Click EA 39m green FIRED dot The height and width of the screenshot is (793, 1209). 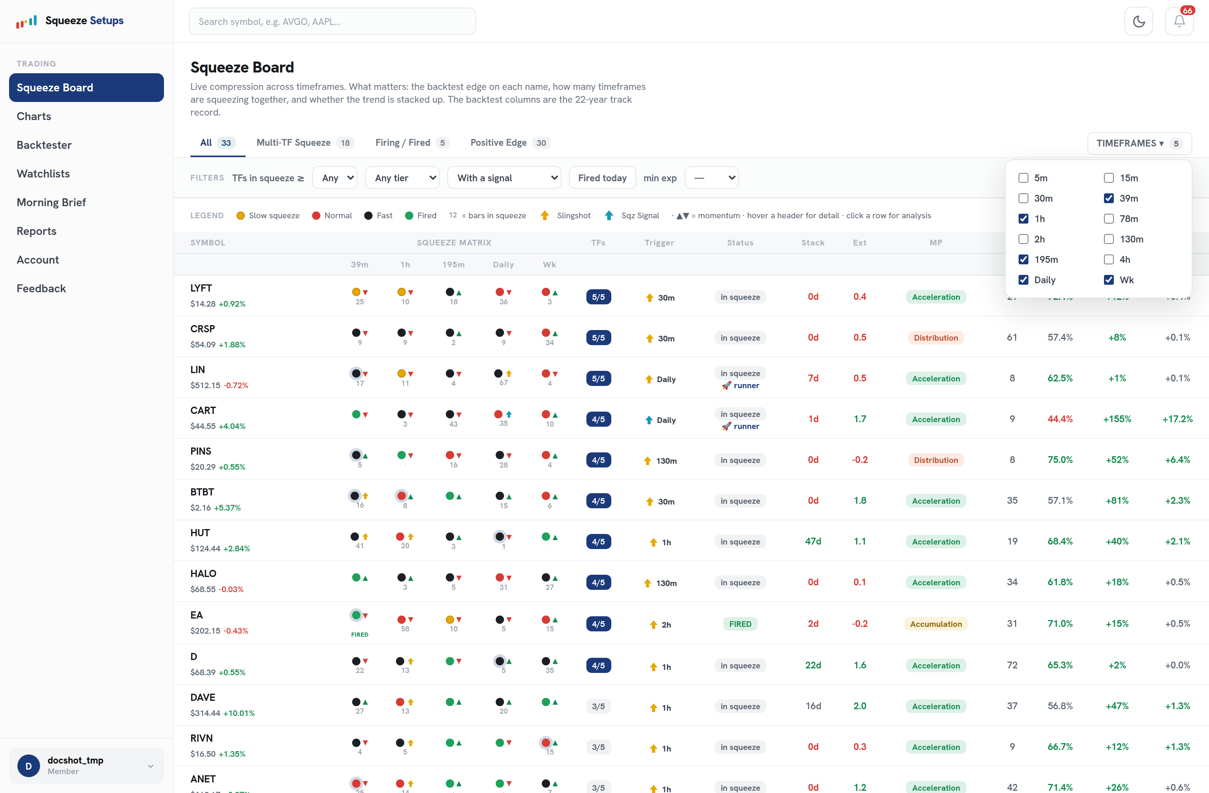point(356,615)
